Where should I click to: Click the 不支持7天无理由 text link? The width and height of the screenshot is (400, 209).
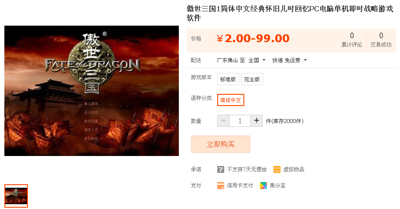point(247,169)
